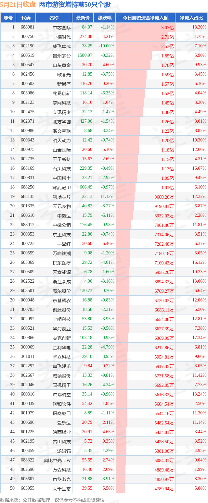Click stock name 奥比中光-UW
Screen dimensions: 208x503
(x=57, y=460)
